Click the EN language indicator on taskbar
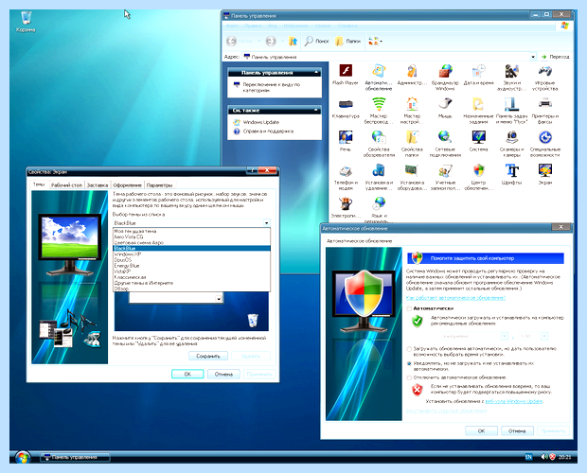This screenshot has width=587, height=473. [x=528, y=457]
